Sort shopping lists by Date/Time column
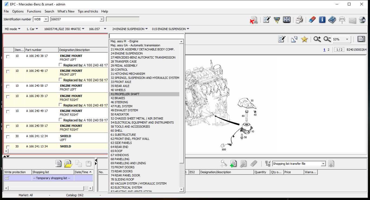370x200 pixels. click(x=83, y=172)
